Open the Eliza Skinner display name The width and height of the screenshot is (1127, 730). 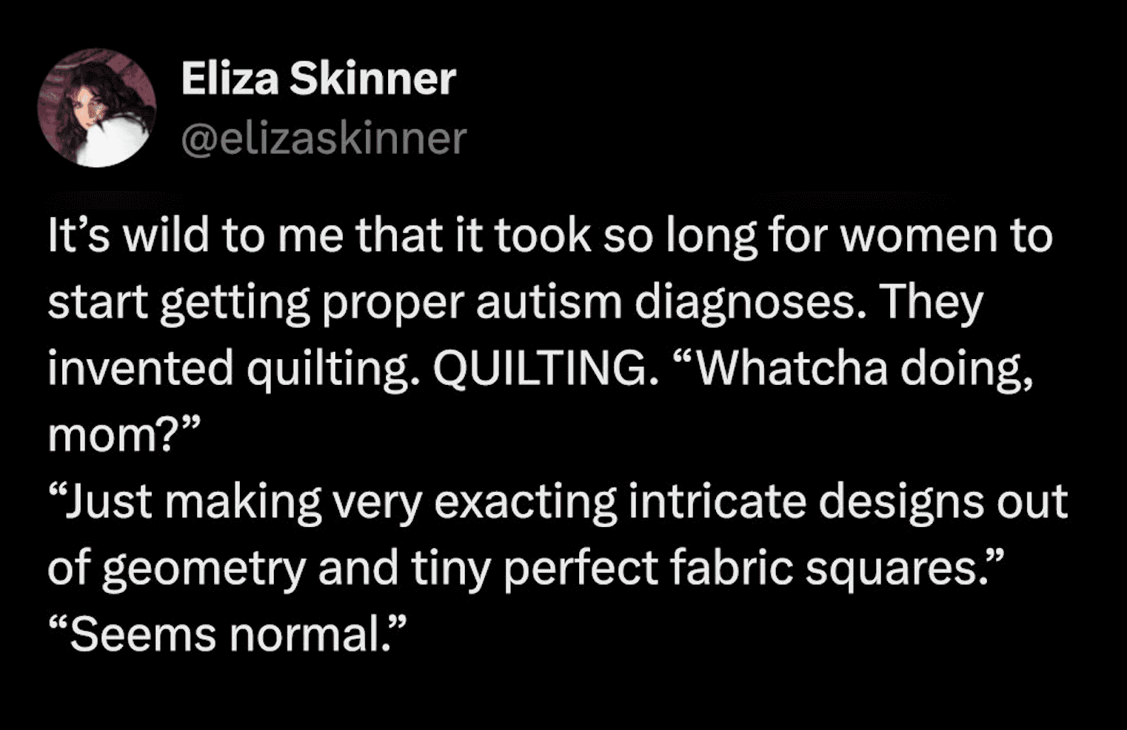point(318,78)
